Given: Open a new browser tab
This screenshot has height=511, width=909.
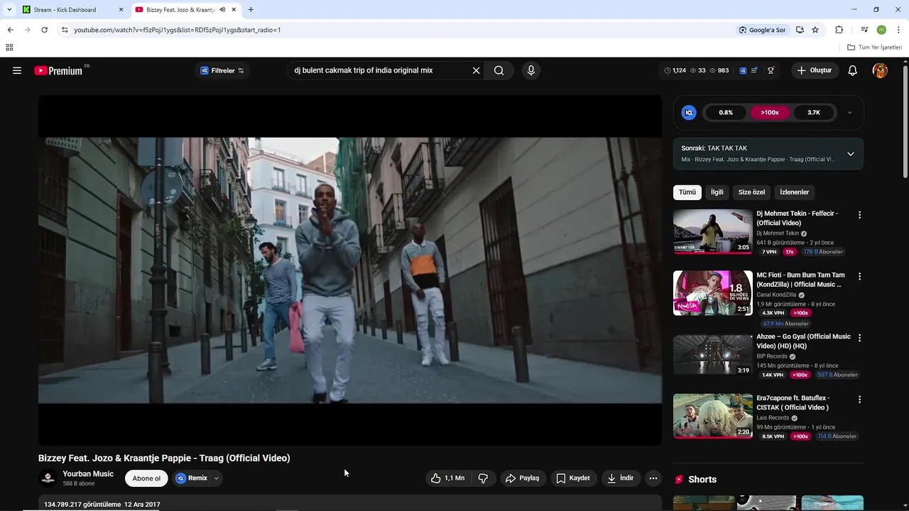Looking at the screenshot, I should (x=251, y=10).
